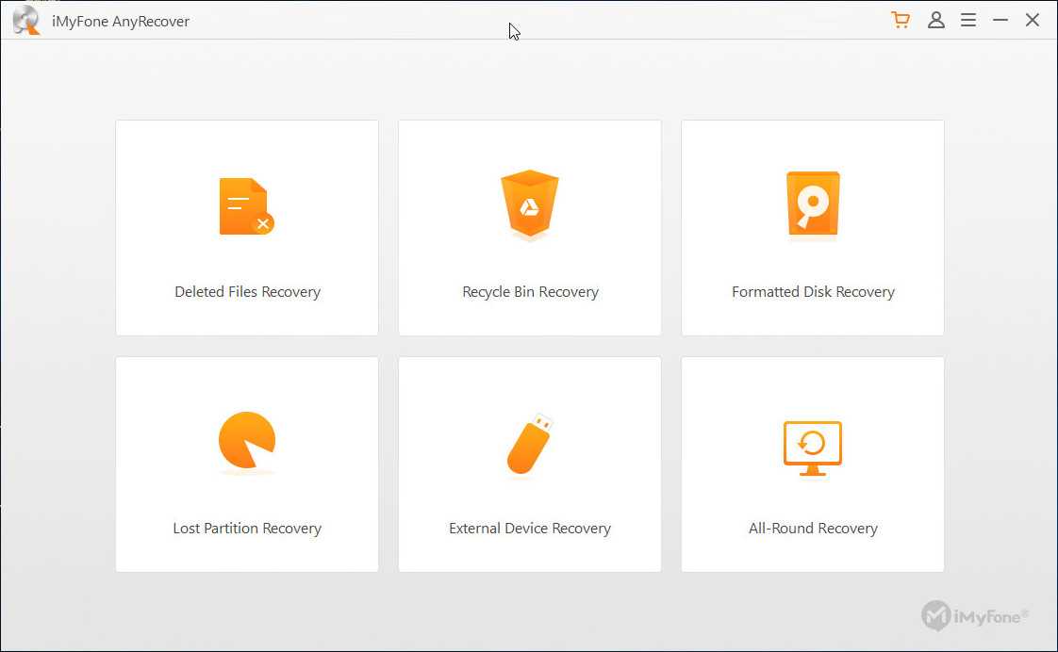Click the Deleted Files Recovery document icon
The image size is (1058, 652).
pos(246,206)
